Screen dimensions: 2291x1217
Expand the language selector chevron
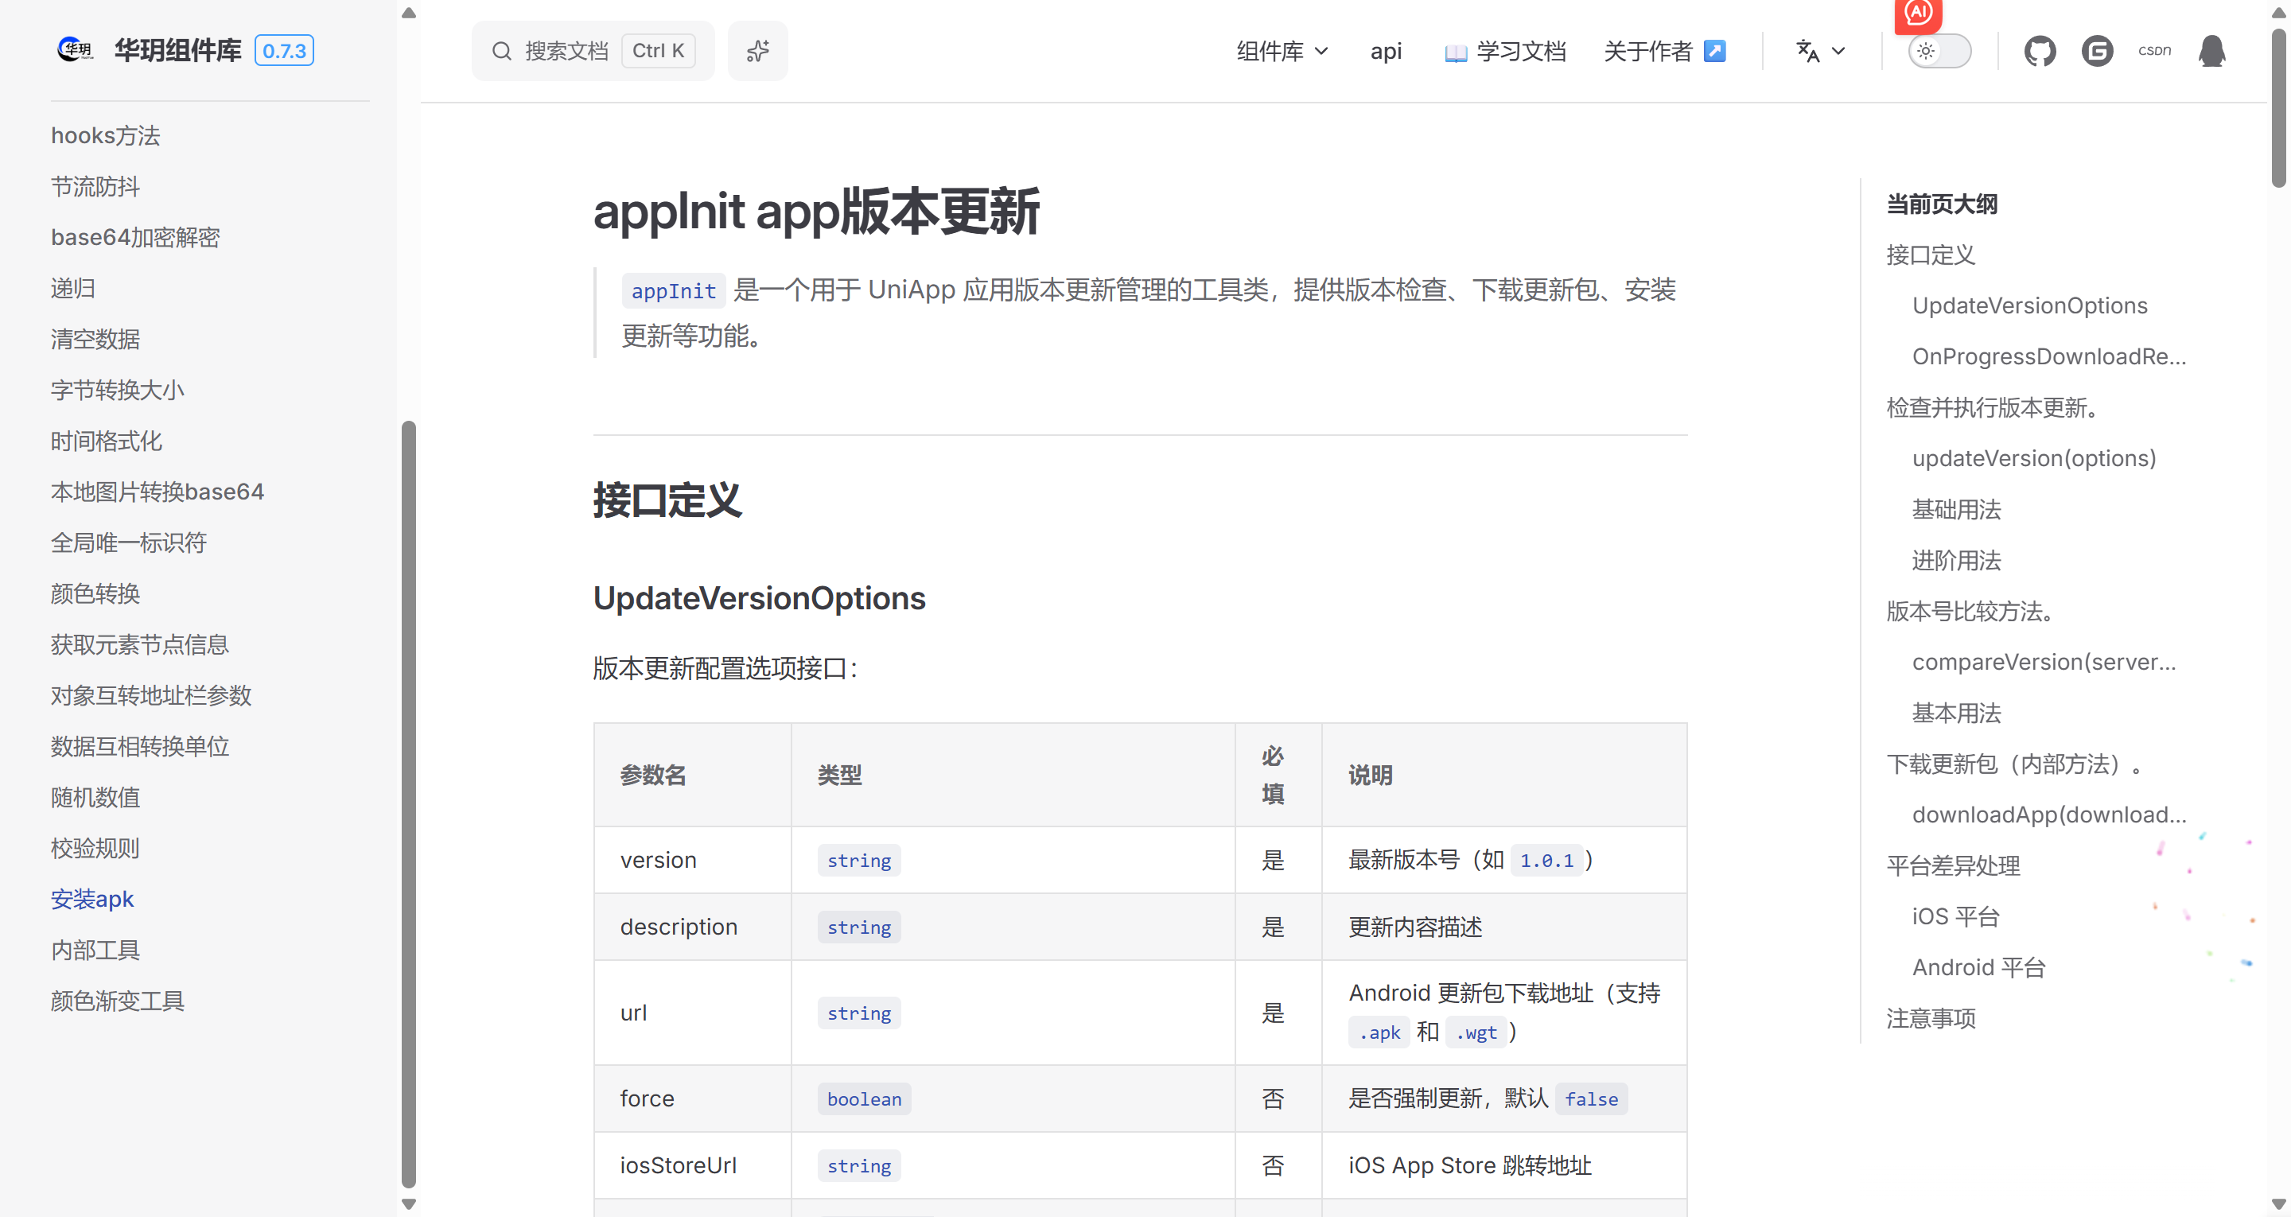click(1838, 51)
